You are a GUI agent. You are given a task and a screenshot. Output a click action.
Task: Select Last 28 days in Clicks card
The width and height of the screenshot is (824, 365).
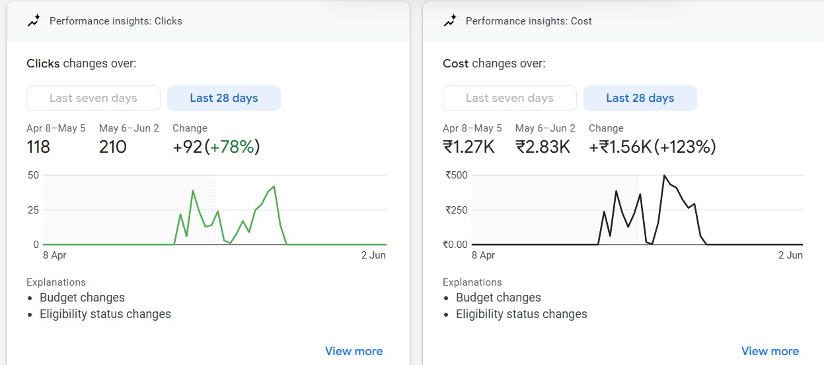tap(224, 98)
